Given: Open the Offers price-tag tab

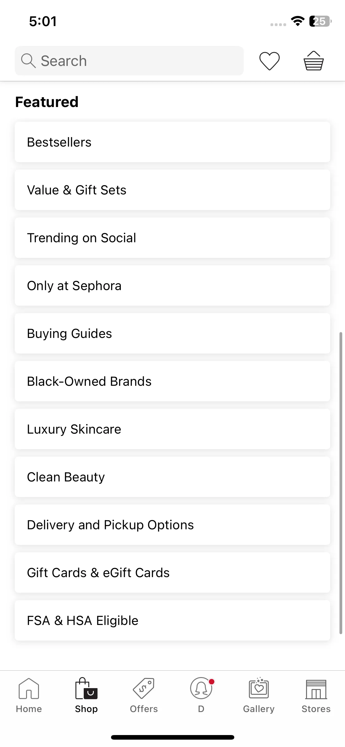Looking at the screenshot, I should point(144,695).
